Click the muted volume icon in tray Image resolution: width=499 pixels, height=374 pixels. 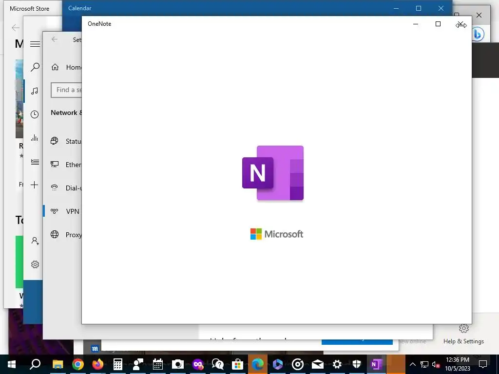pos(436,364)
